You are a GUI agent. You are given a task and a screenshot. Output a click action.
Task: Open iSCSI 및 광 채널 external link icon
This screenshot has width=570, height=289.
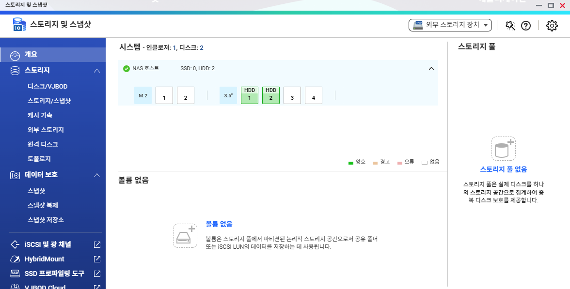click(97, 245)
